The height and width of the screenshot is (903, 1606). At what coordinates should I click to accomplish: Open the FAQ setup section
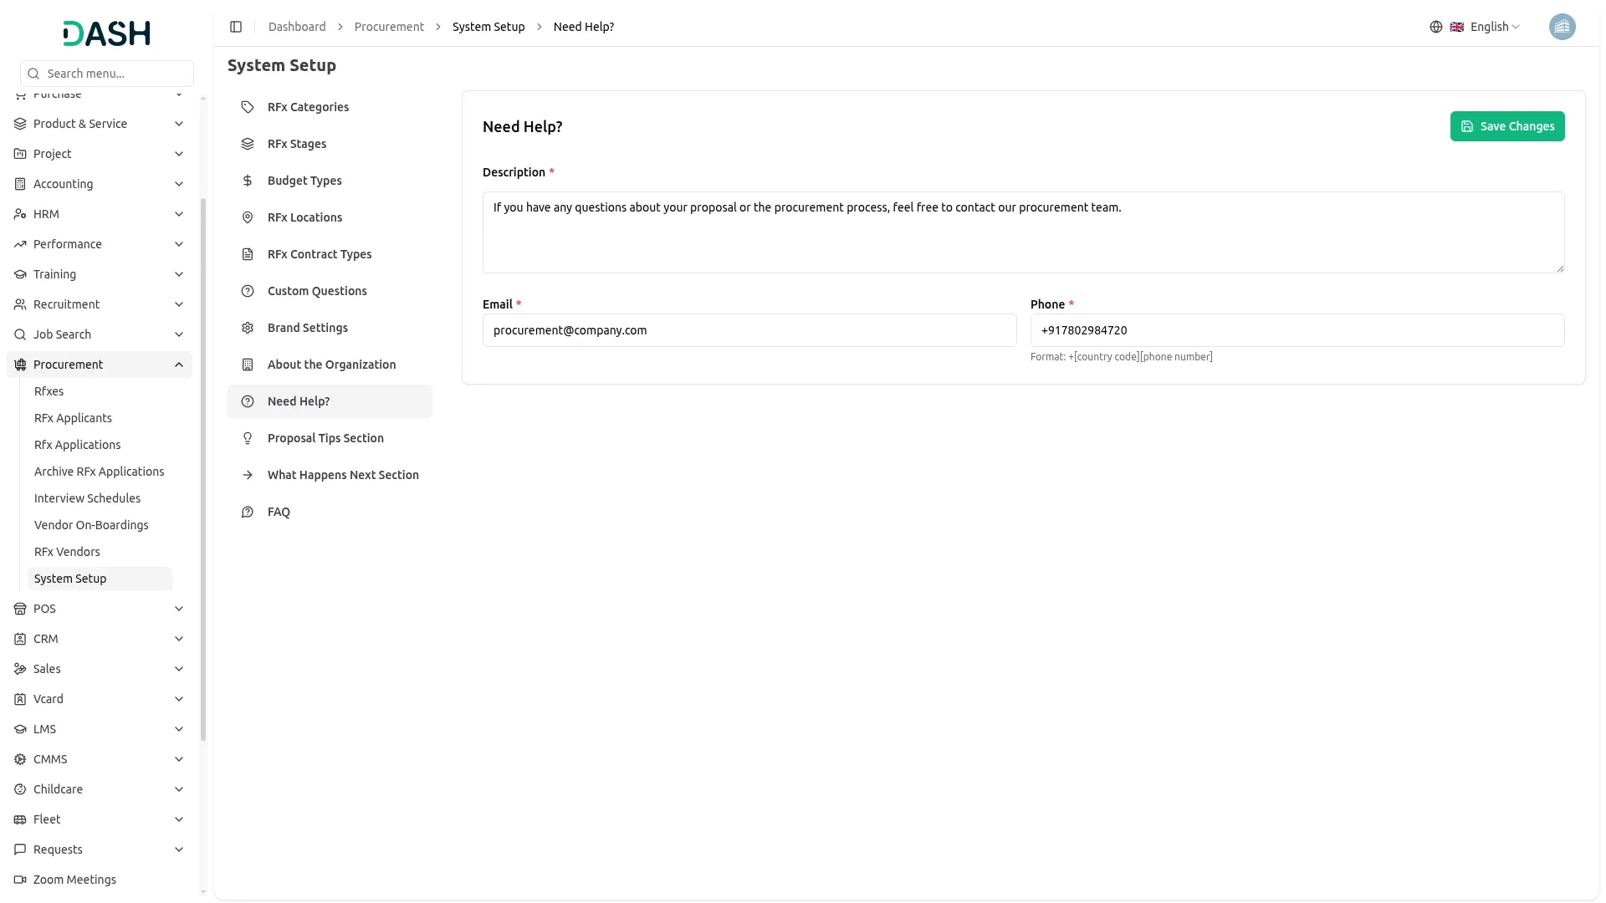coord(279,512)
